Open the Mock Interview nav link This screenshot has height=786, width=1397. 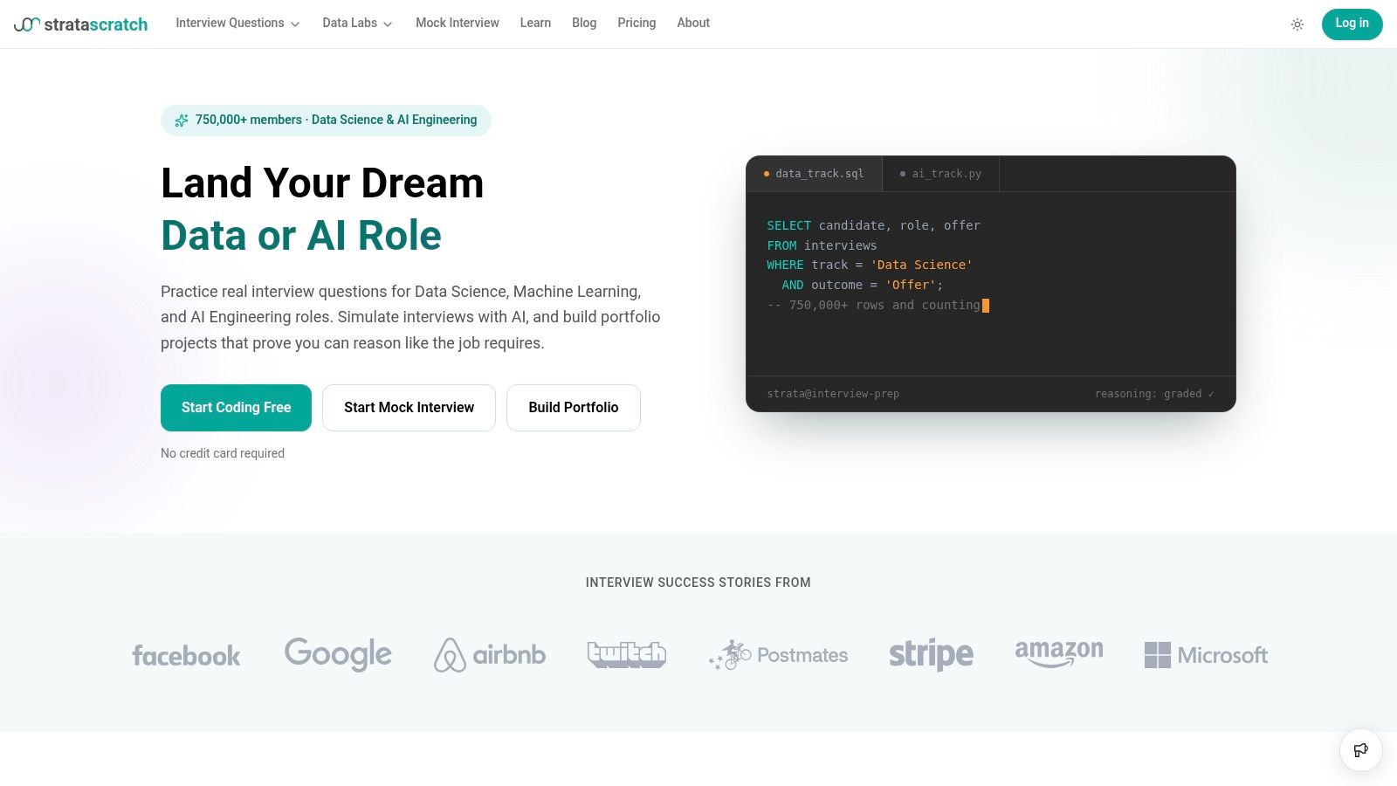click(458, 24)
